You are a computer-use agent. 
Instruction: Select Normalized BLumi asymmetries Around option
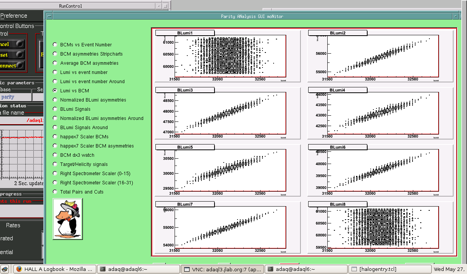click(x=55, y=118)
